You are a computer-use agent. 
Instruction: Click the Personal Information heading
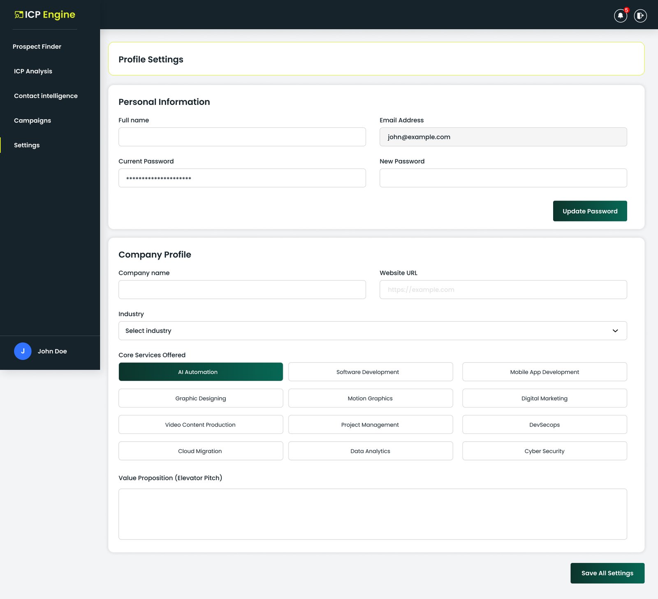(164, 102)
